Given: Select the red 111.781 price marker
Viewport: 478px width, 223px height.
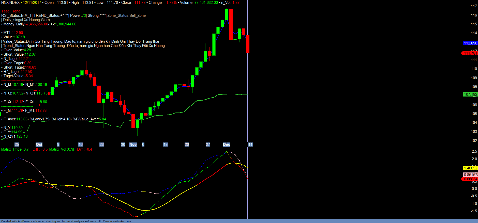Looking at the screenshot, I should point(470,53).
